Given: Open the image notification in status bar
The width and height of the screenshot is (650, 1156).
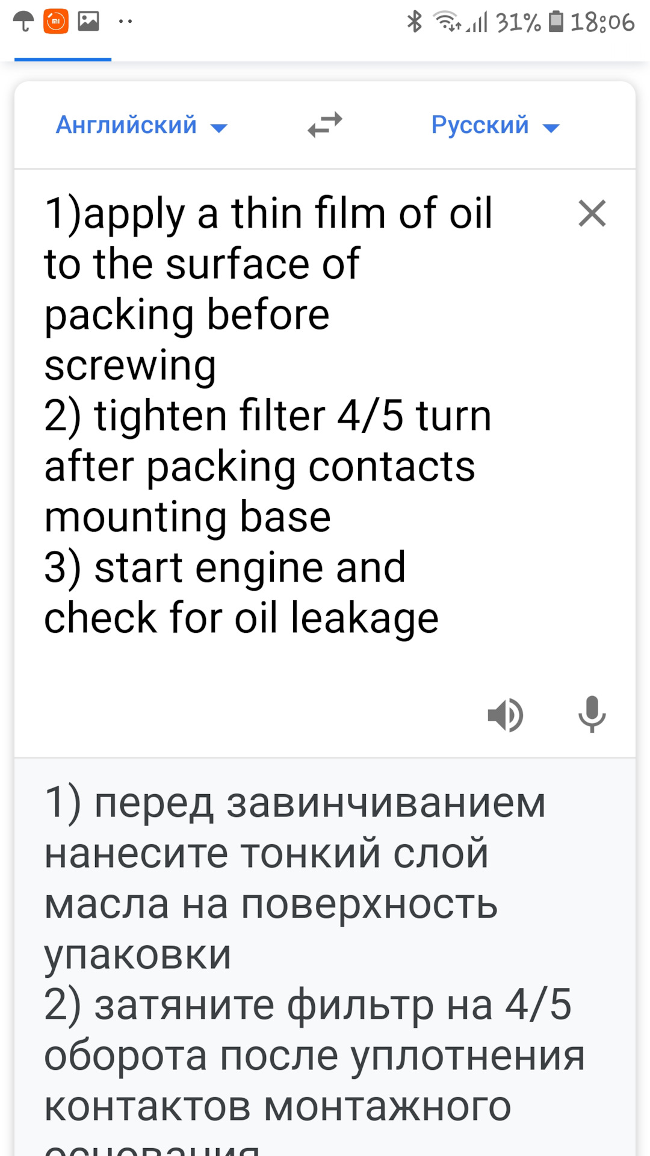Looking at the screenshot, I should (88, 22).
